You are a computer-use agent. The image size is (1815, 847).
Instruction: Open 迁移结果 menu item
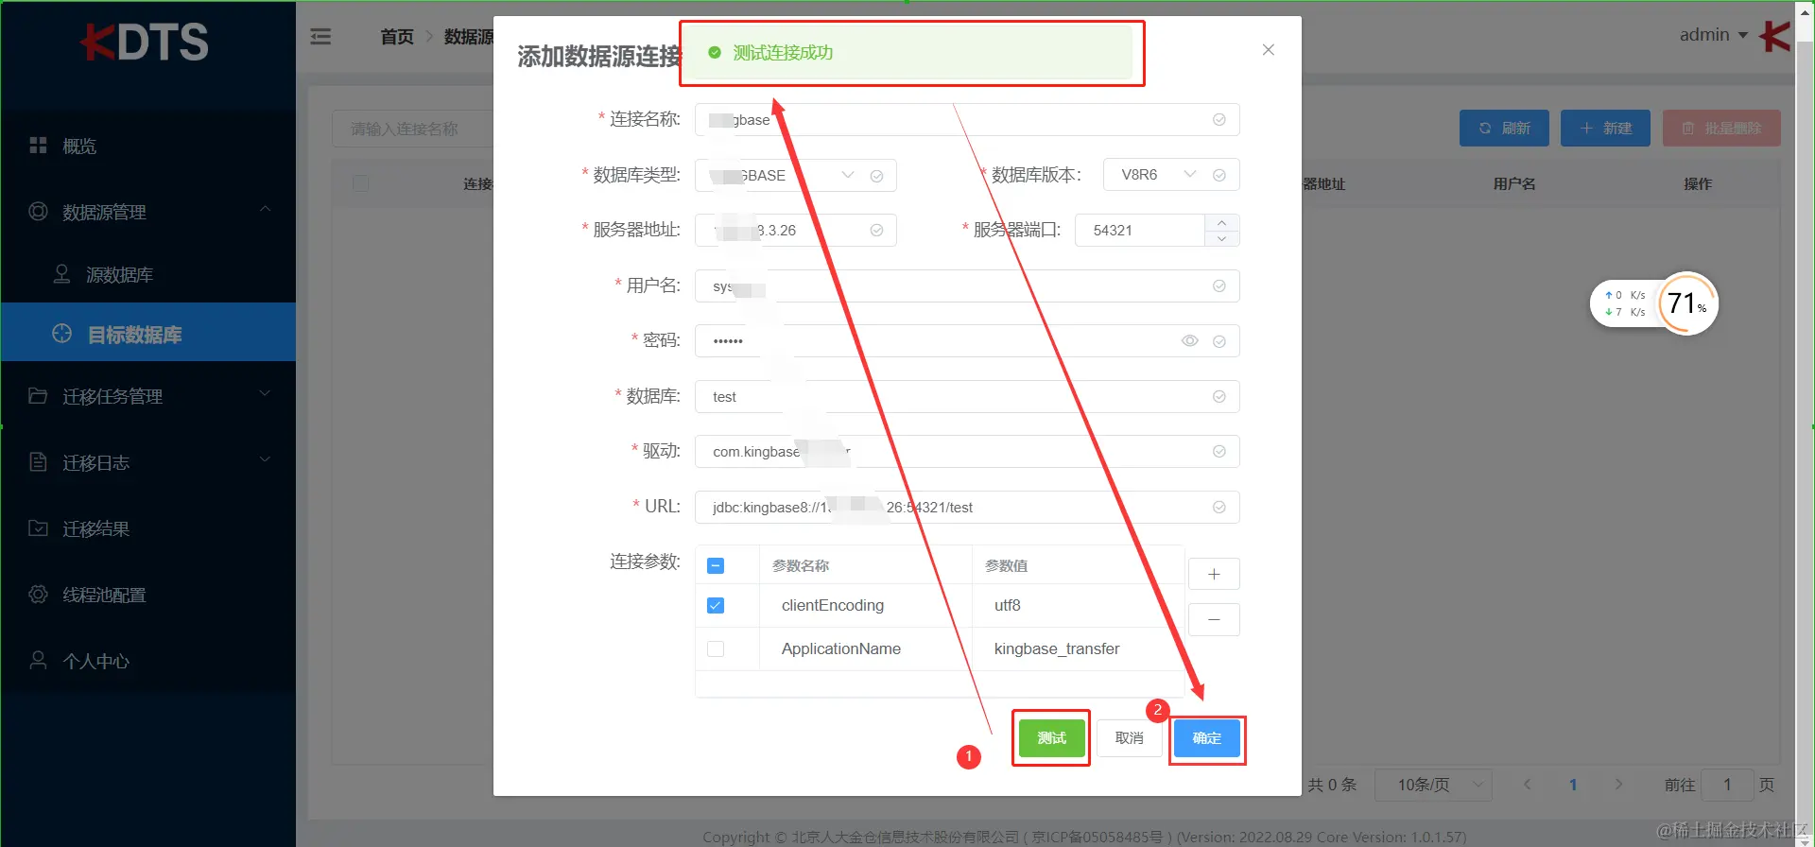[148, 528]
